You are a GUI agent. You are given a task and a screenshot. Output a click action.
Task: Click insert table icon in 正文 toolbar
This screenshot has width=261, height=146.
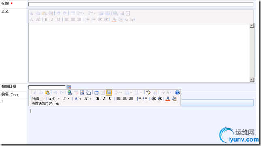pos(73,13)
